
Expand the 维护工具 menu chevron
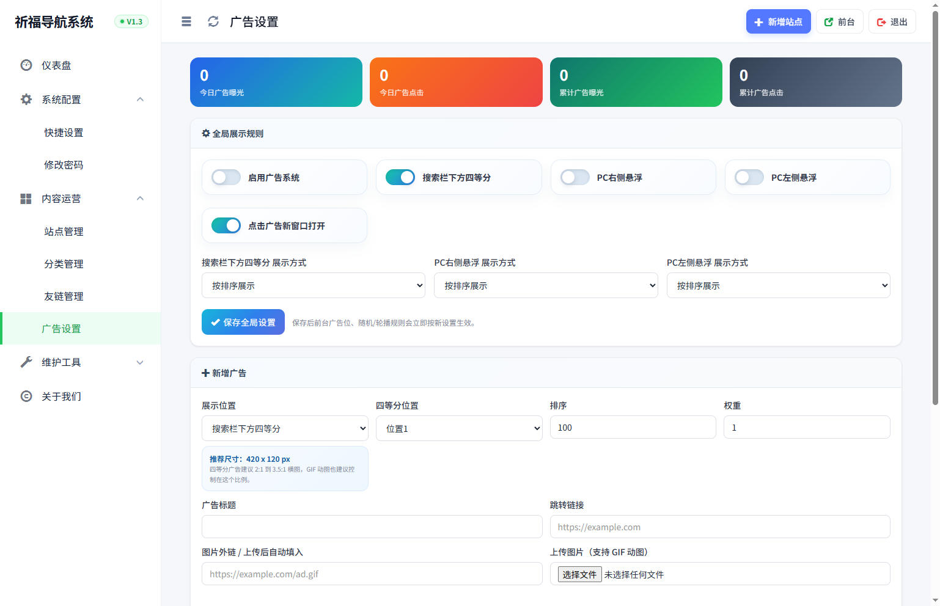[140, 362]
